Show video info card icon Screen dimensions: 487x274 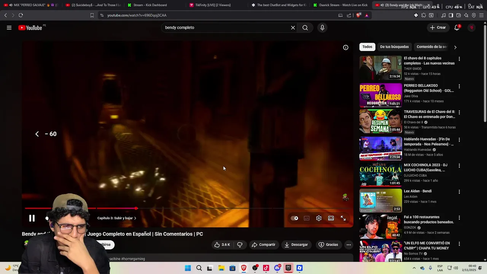click(345, 48)
